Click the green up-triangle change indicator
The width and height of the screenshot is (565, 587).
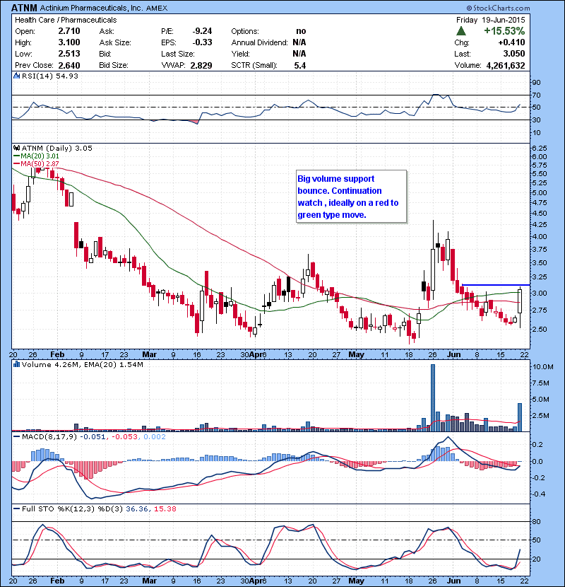461,31
